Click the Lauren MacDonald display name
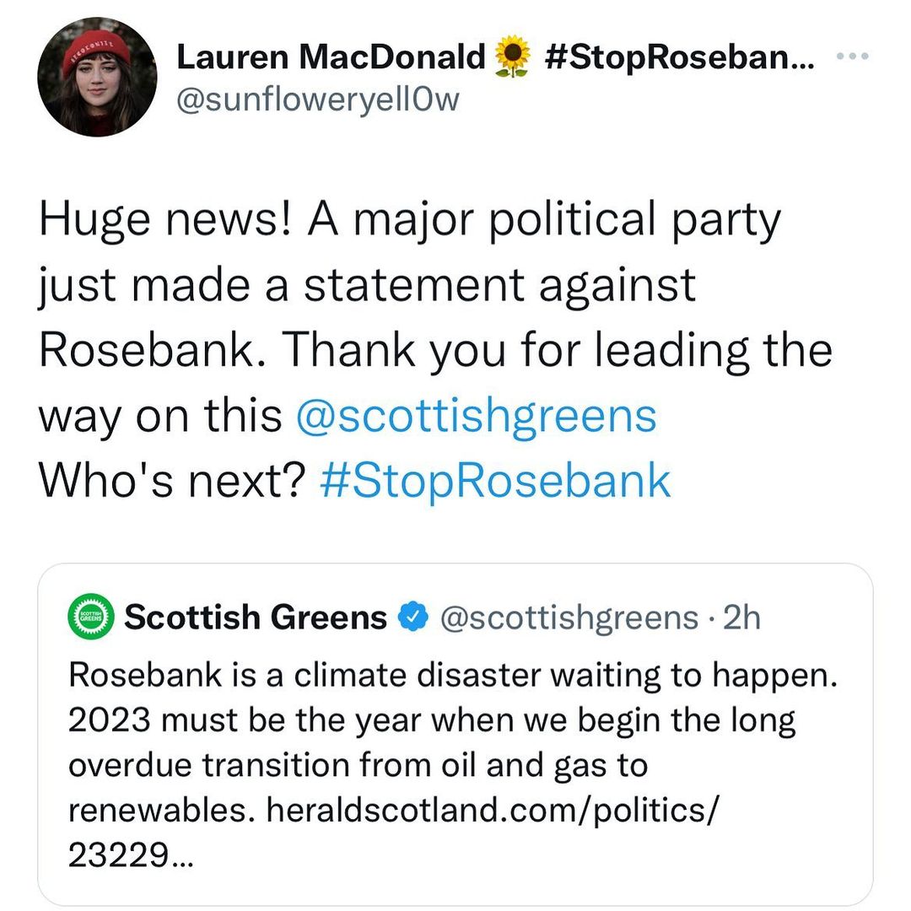 coord(332,58)
